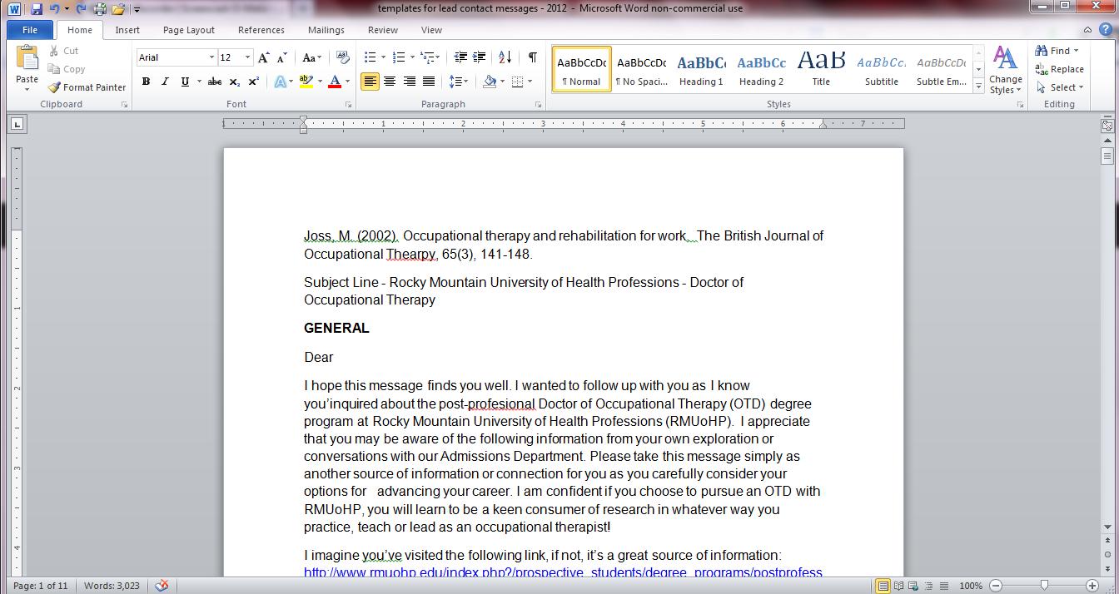This screenshot has width=1119, height=594.
Task: Undo the last action
Action: coord(55,8)
